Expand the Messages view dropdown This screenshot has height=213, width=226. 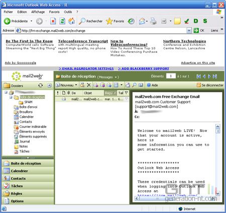116,77
